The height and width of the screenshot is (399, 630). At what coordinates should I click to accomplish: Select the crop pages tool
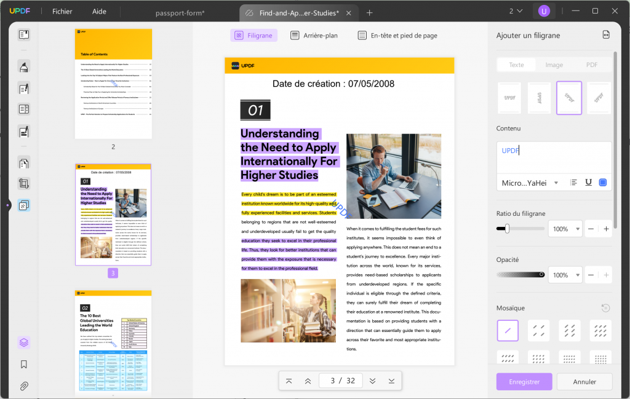23,183
